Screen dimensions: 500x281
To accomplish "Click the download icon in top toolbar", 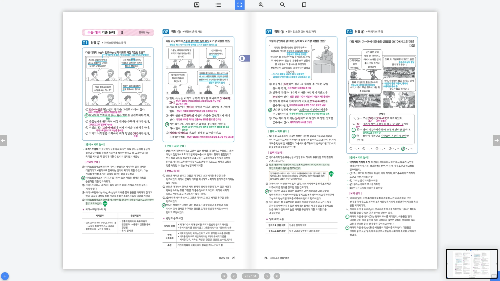I will [197, 5].
